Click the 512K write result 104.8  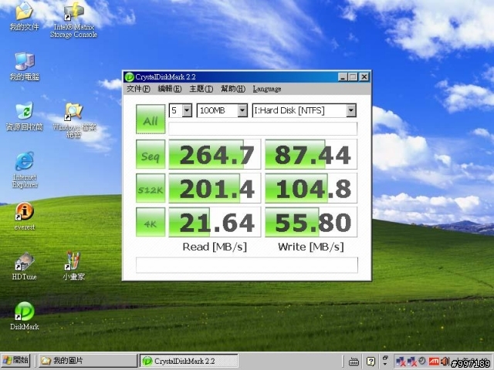point(311,188)
